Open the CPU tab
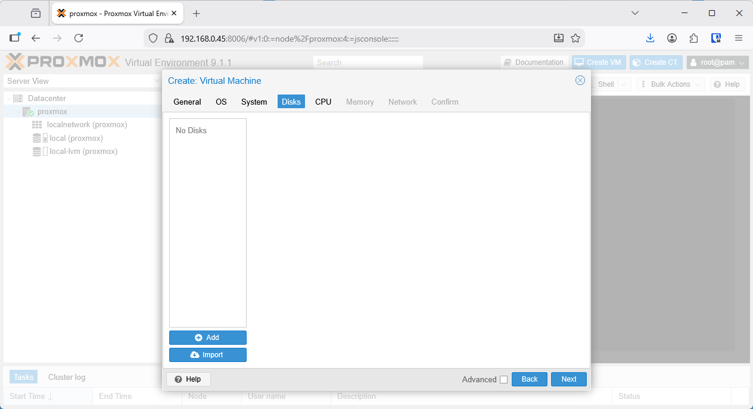The image size is (753, 409). click(323, 102)
